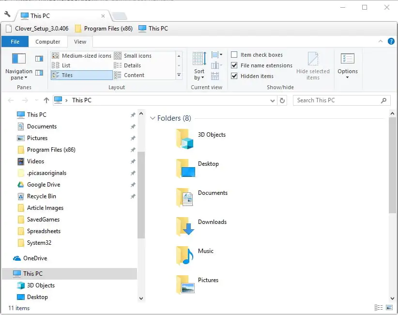The image size is (398, 315).
Task: Collapse the Folders (8) group
Action: click(x=153, y=118)
